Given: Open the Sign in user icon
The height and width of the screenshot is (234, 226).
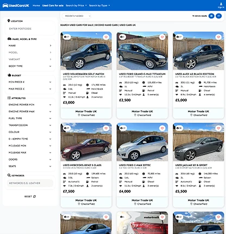Looking at the screenshot, I should 221,4.
